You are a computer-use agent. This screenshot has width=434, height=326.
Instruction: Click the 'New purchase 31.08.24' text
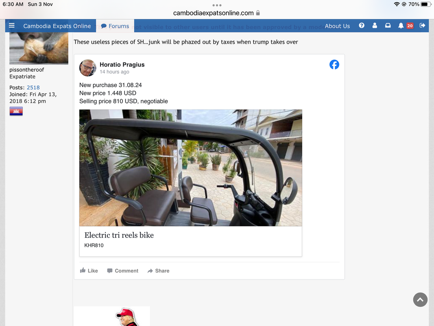click(x=111, y=85)
